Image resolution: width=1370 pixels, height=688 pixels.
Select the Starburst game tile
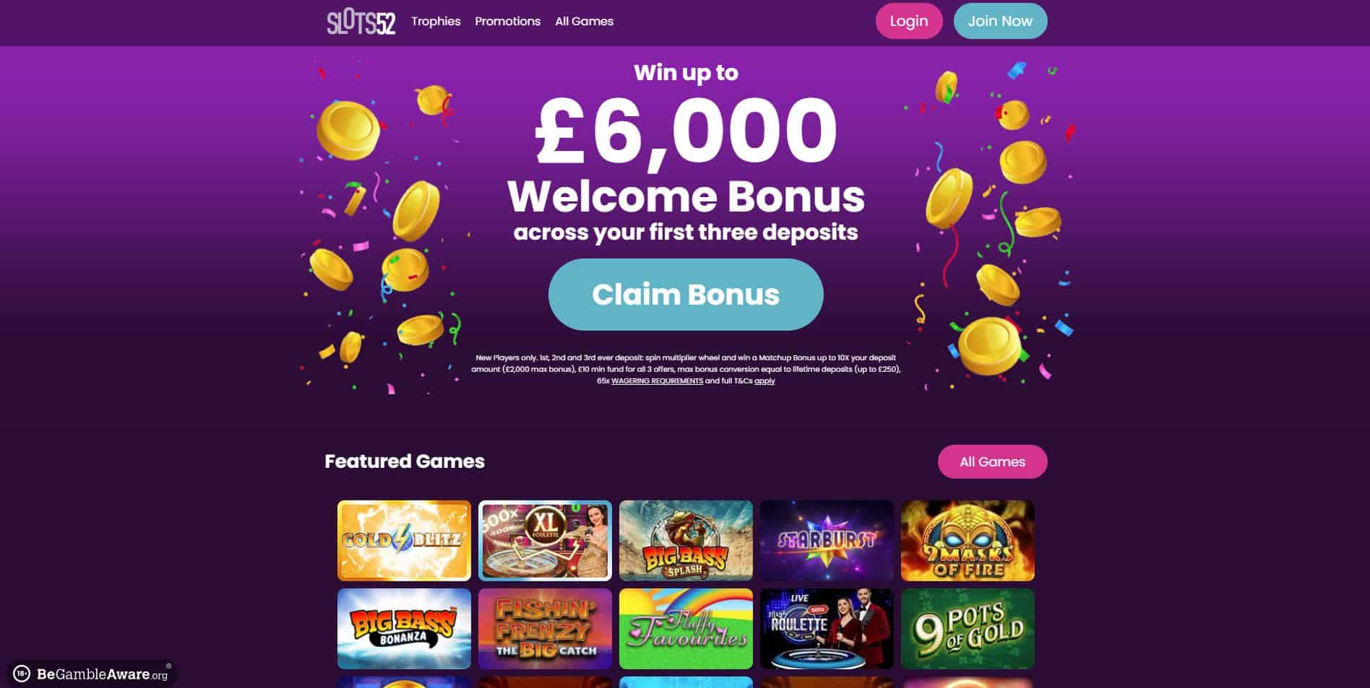(827, 541)
